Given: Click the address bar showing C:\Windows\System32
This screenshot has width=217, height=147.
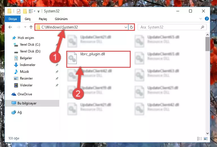Looking at the screenshot, I should (82, 27).
